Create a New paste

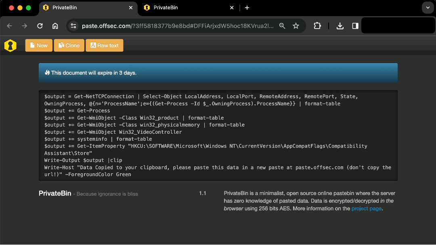pos(39,45)
